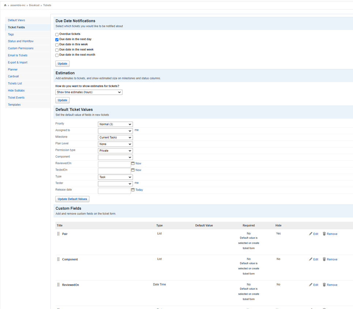Open calendar picker for Release date
The width and height of the screenshot is (353, 309).
[x=133, y=190]
